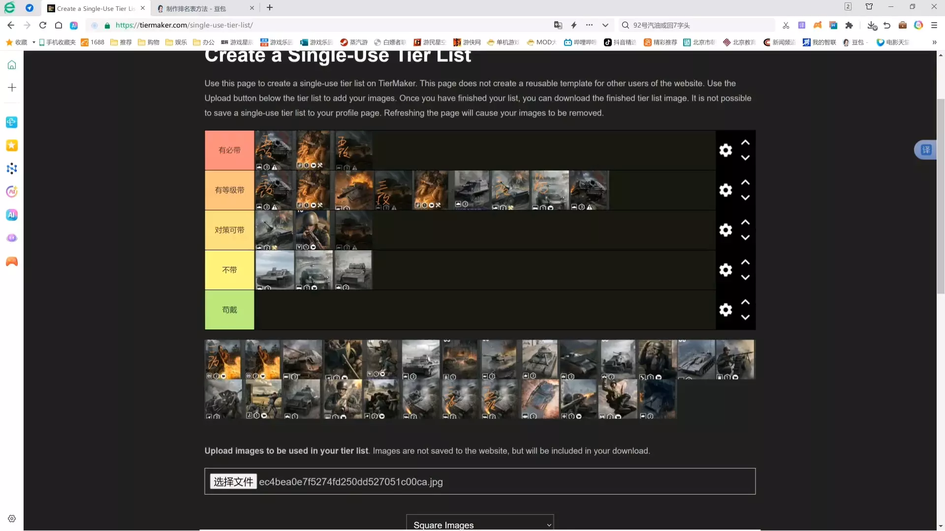Screen dimensions: 945x531
Task: Open a new browser tab
Action: pos(270,8)
